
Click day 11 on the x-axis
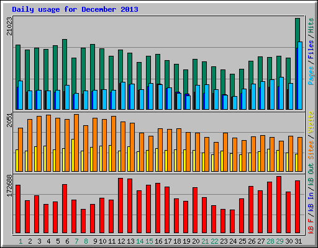[x=112, y=241]
